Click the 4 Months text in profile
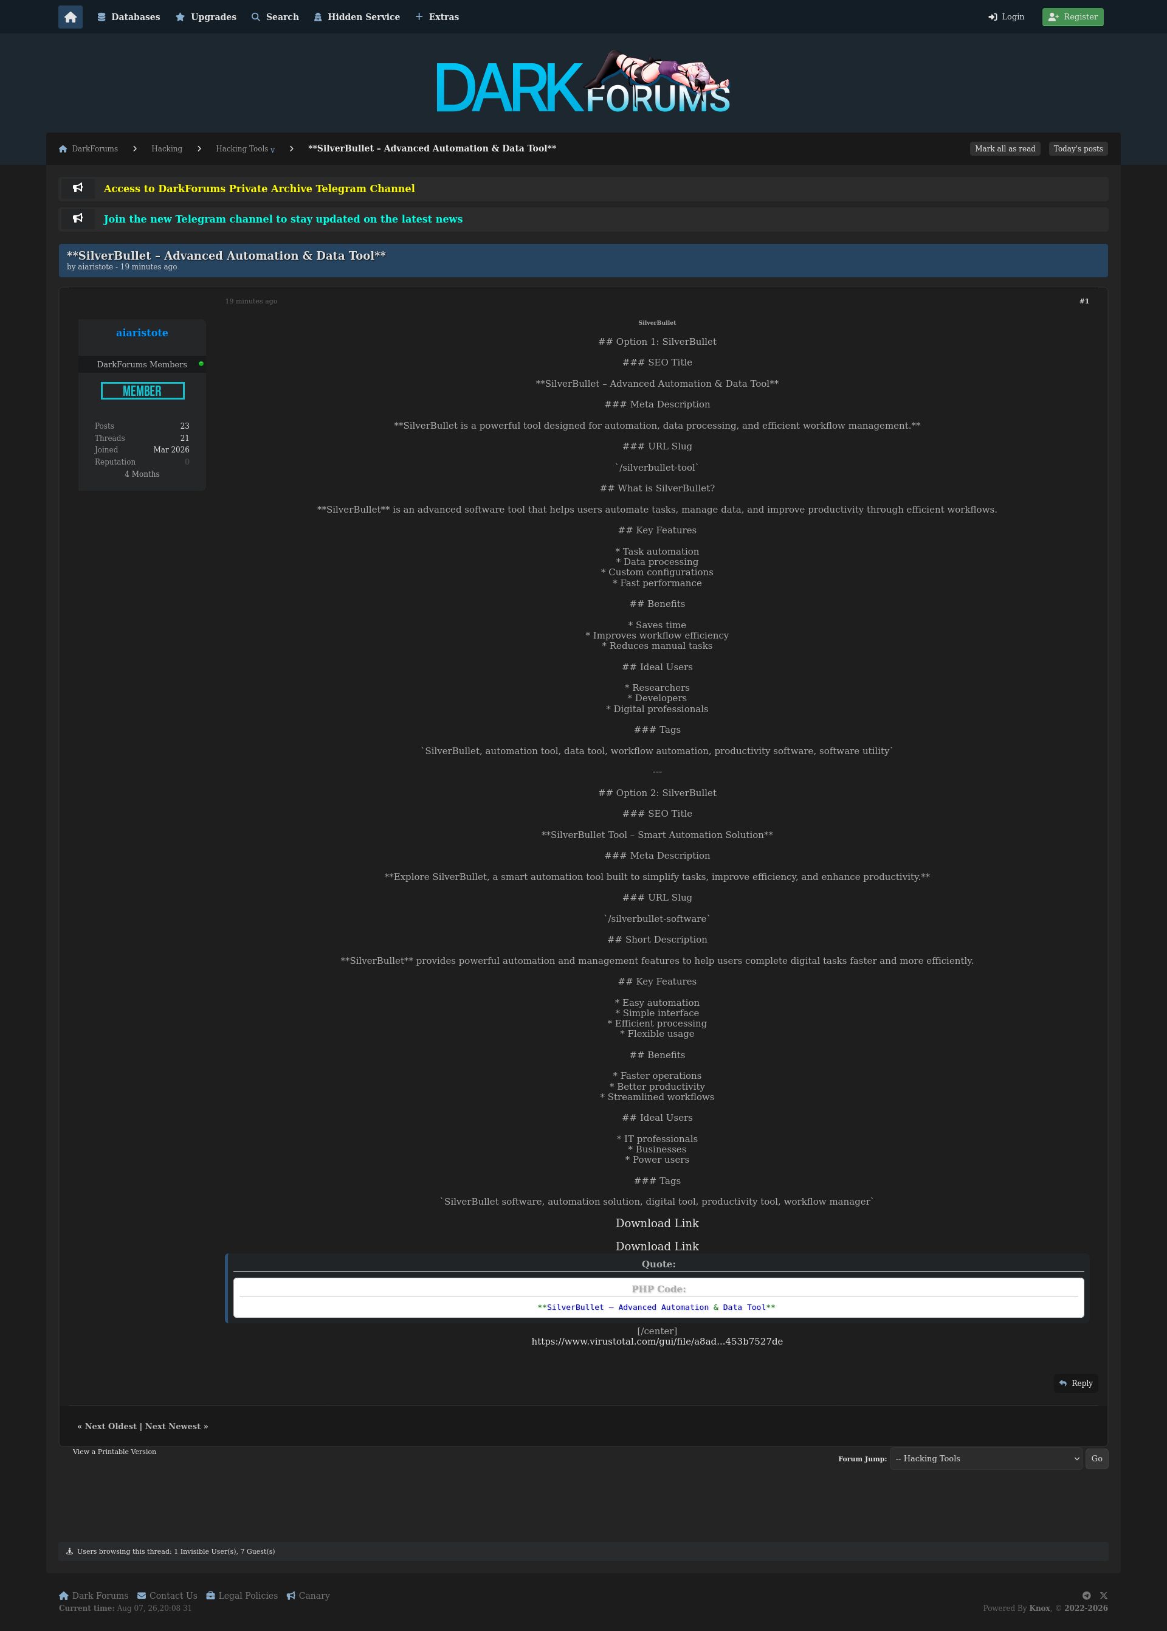The image size is (1167, 1631). [142, 474]
